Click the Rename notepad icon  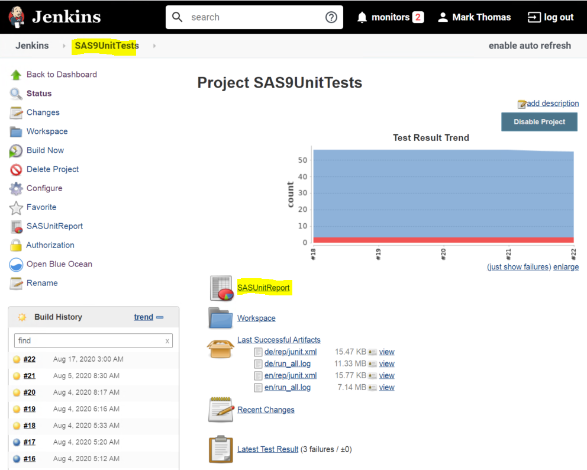[16, 283]
